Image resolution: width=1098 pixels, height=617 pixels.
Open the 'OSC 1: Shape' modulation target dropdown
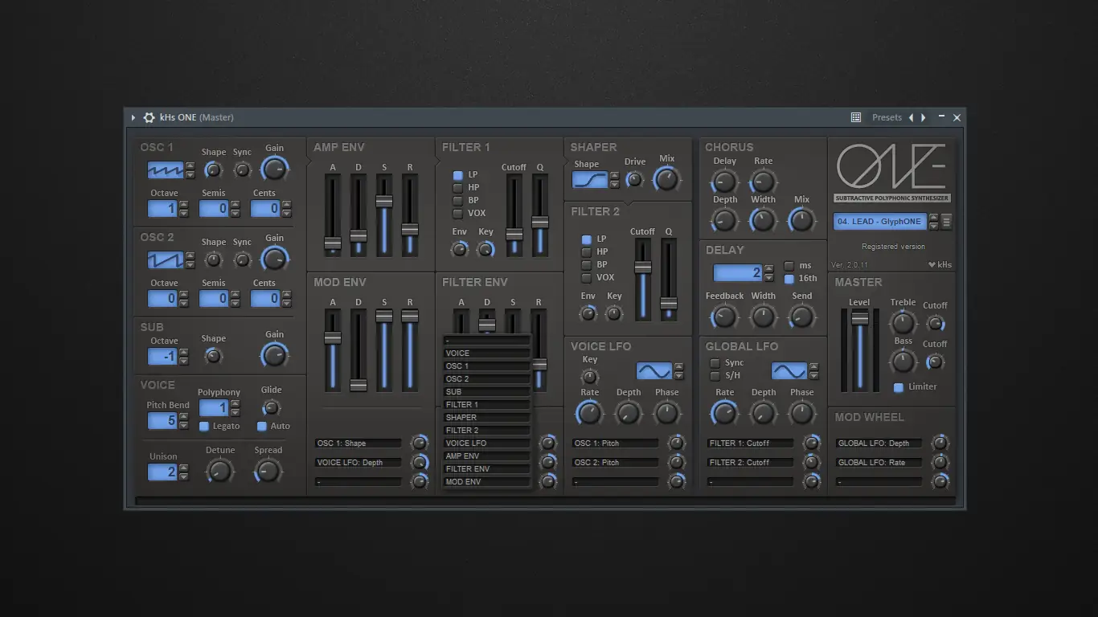click(358, 443)
